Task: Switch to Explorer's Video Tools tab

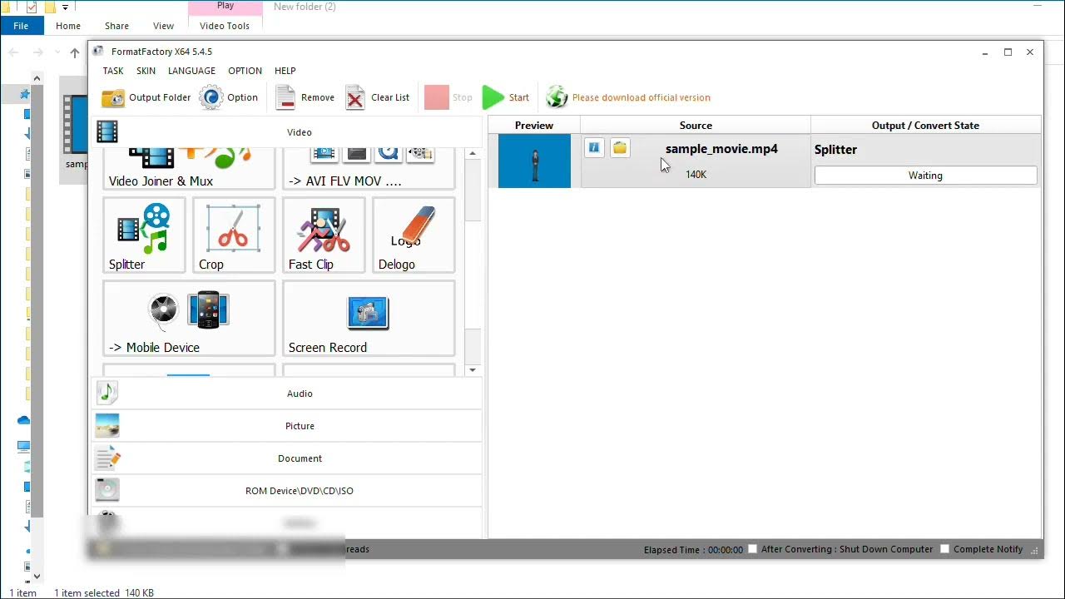Action: click(225, 26)
